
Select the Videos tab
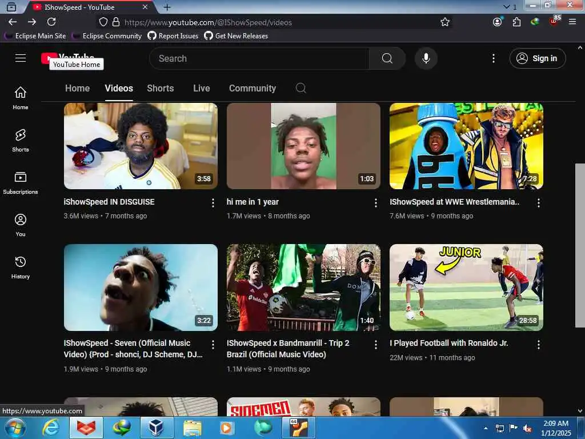119,88
